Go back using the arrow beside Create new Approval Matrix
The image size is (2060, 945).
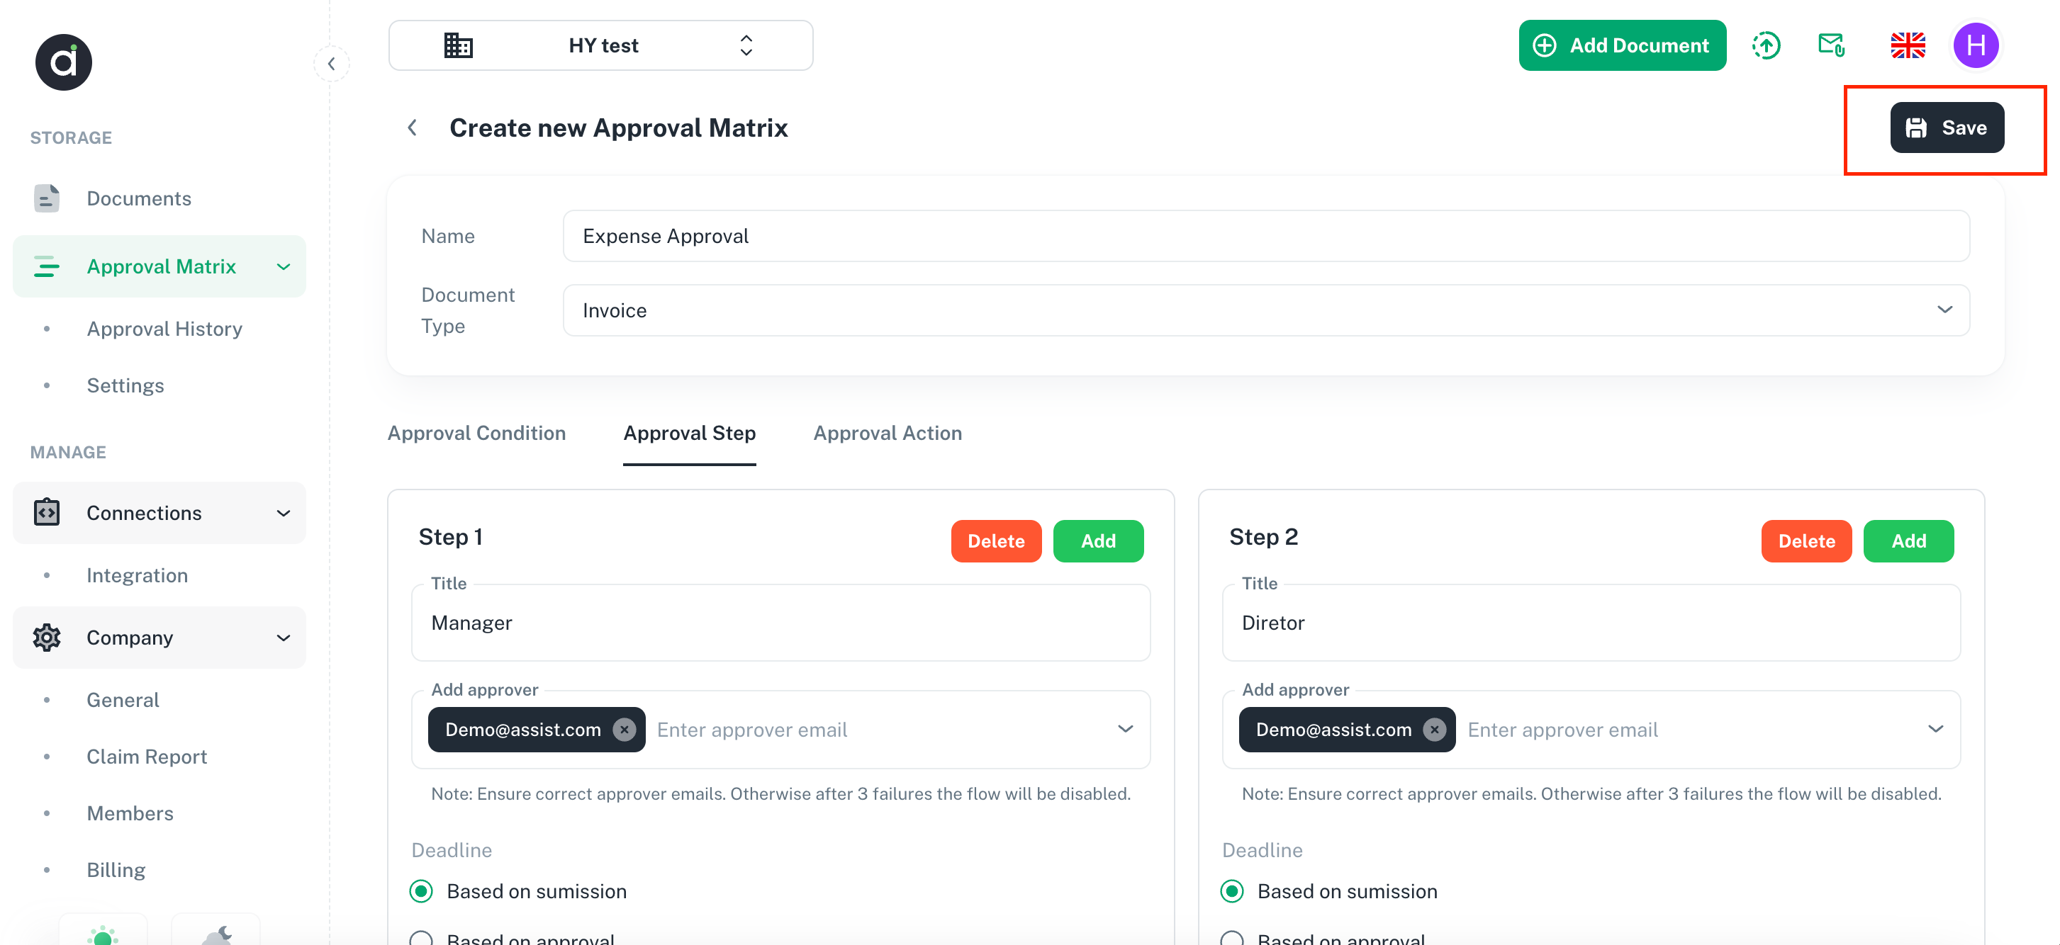412,128
